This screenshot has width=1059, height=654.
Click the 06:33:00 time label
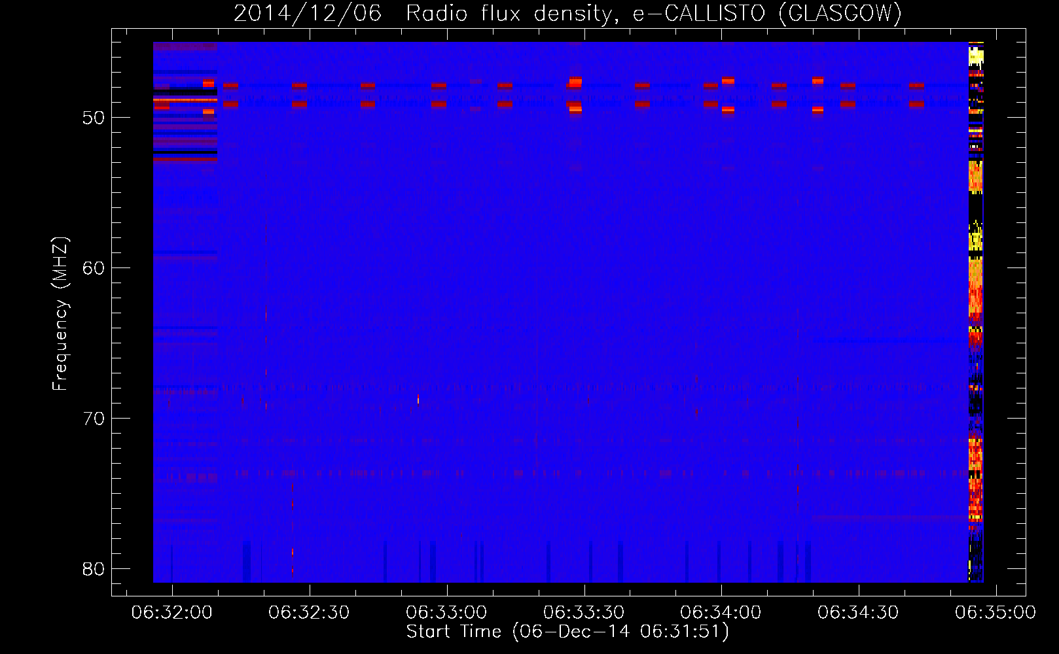pyautogui.click(x=446, y=613)
